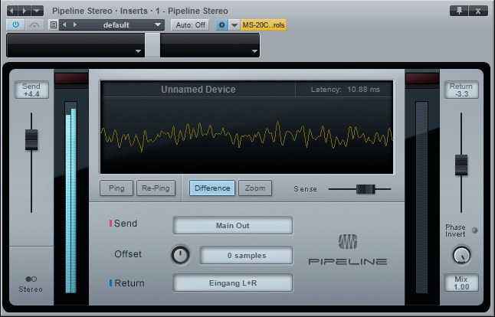Click the Return level fader handle
The width and height of the screenshot is (495, 317).
461,165
